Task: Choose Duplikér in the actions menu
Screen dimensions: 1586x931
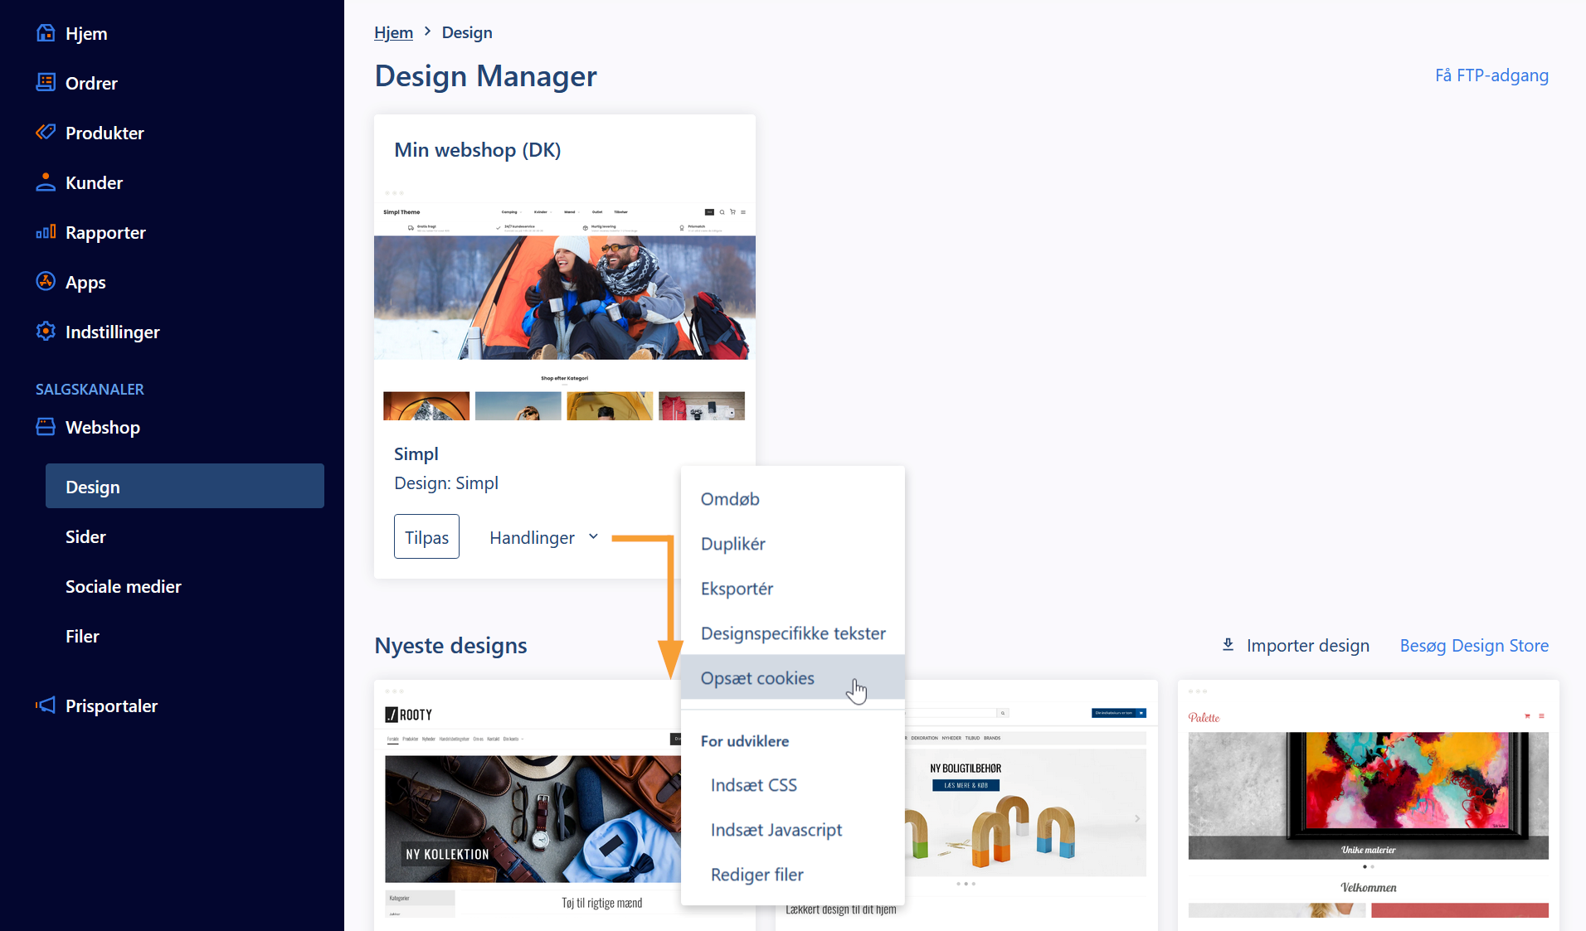Action: coord(733,543)
